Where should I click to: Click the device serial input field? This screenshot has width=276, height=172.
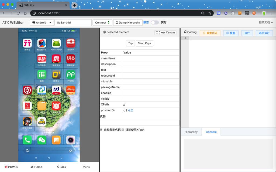point(73,23)
